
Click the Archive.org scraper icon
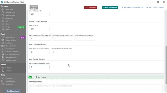coord(3,18)
